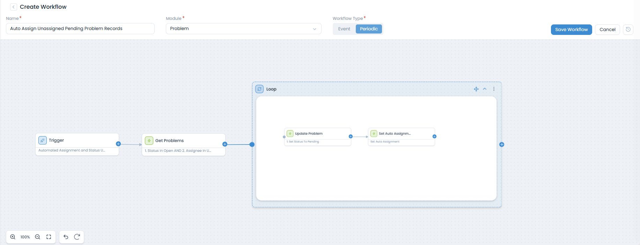
Task: Click the Cancel button
Action: [x=607, y=30]
